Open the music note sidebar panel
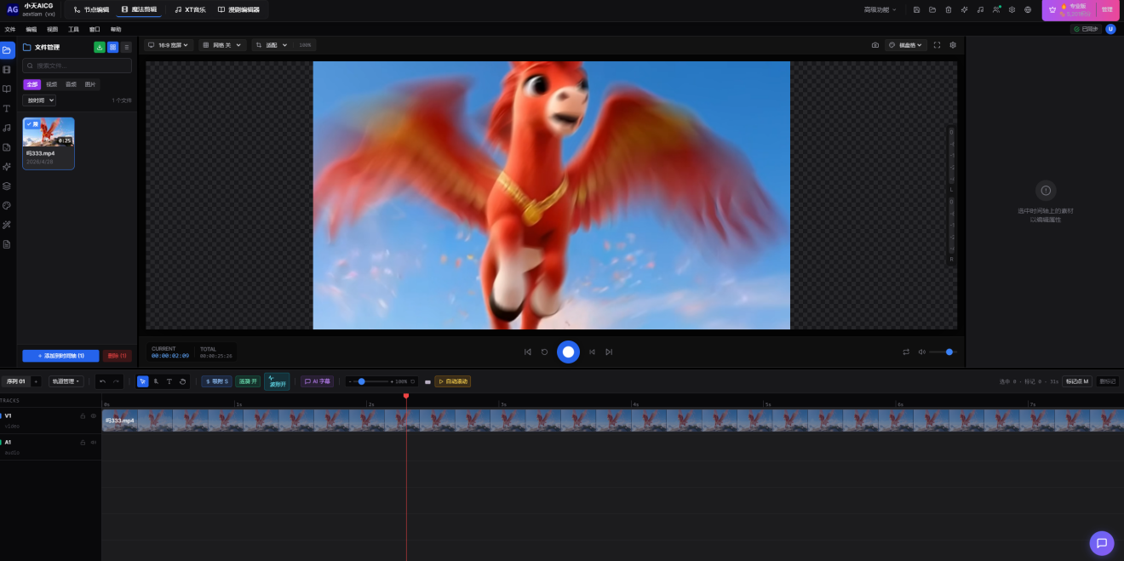Image resolution: width=1124 pixels, height=561 pixels. pos(7,128)
